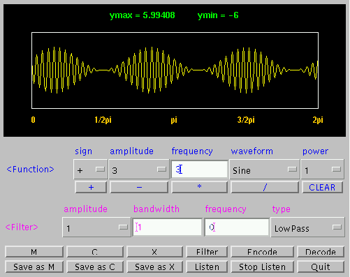Click the pi axis label at the plot center
350x277 pixels.
coord(174,120)
